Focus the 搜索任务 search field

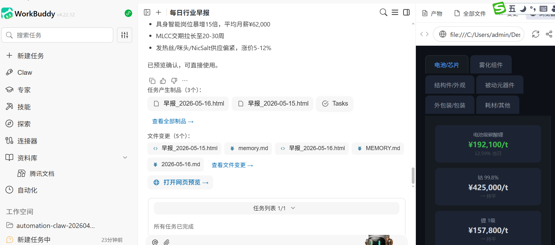[x=57, y=35]
